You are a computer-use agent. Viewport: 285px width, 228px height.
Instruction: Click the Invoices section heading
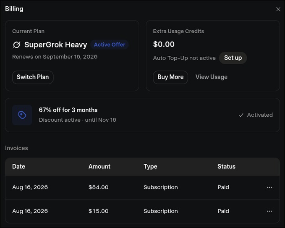[16, 148]
